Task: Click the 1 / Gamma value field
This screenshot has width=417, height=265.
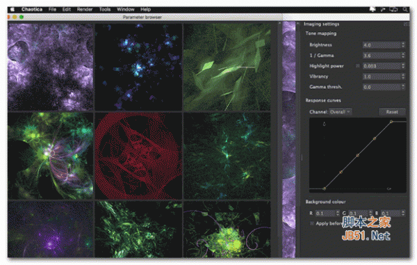Action: [382, 56]
